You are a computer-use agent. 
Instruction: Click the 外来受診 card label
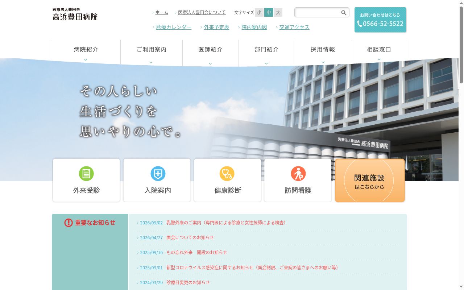coord(86,190)
